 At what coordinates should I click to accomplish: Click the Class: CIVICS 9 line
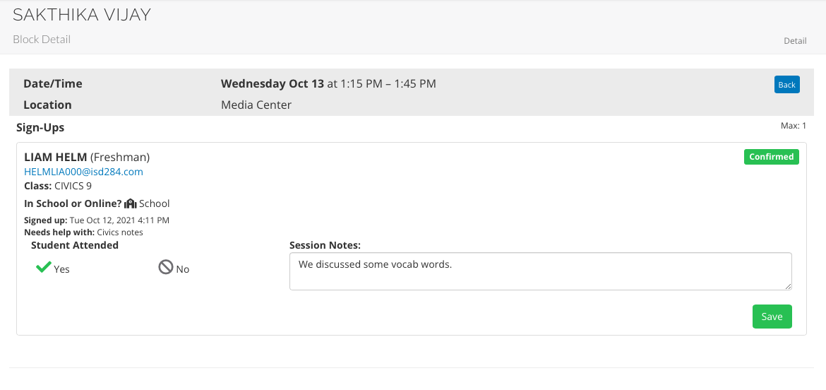click(58, 186)
